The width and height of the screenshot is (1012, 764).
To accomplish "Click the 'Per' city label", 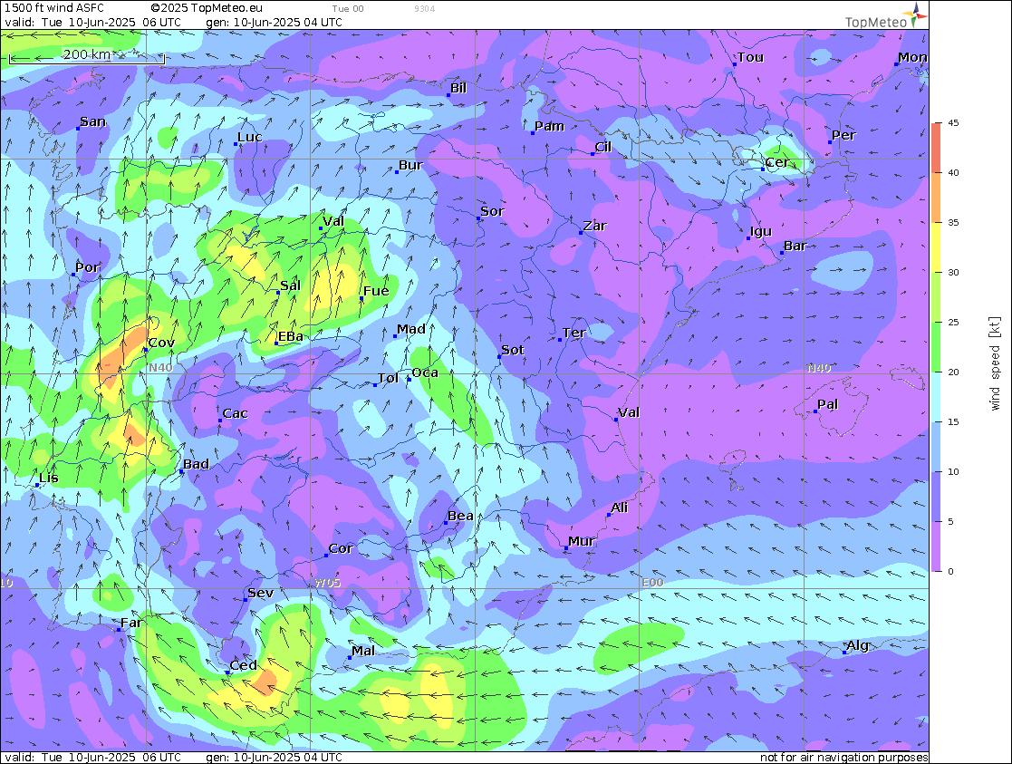I will 843,136.
